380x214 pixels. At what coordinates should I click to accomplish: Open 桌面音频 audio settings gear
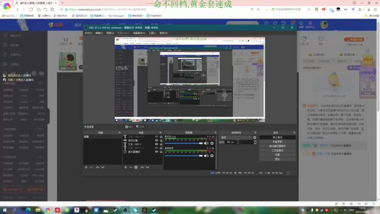tap(212, 156)
